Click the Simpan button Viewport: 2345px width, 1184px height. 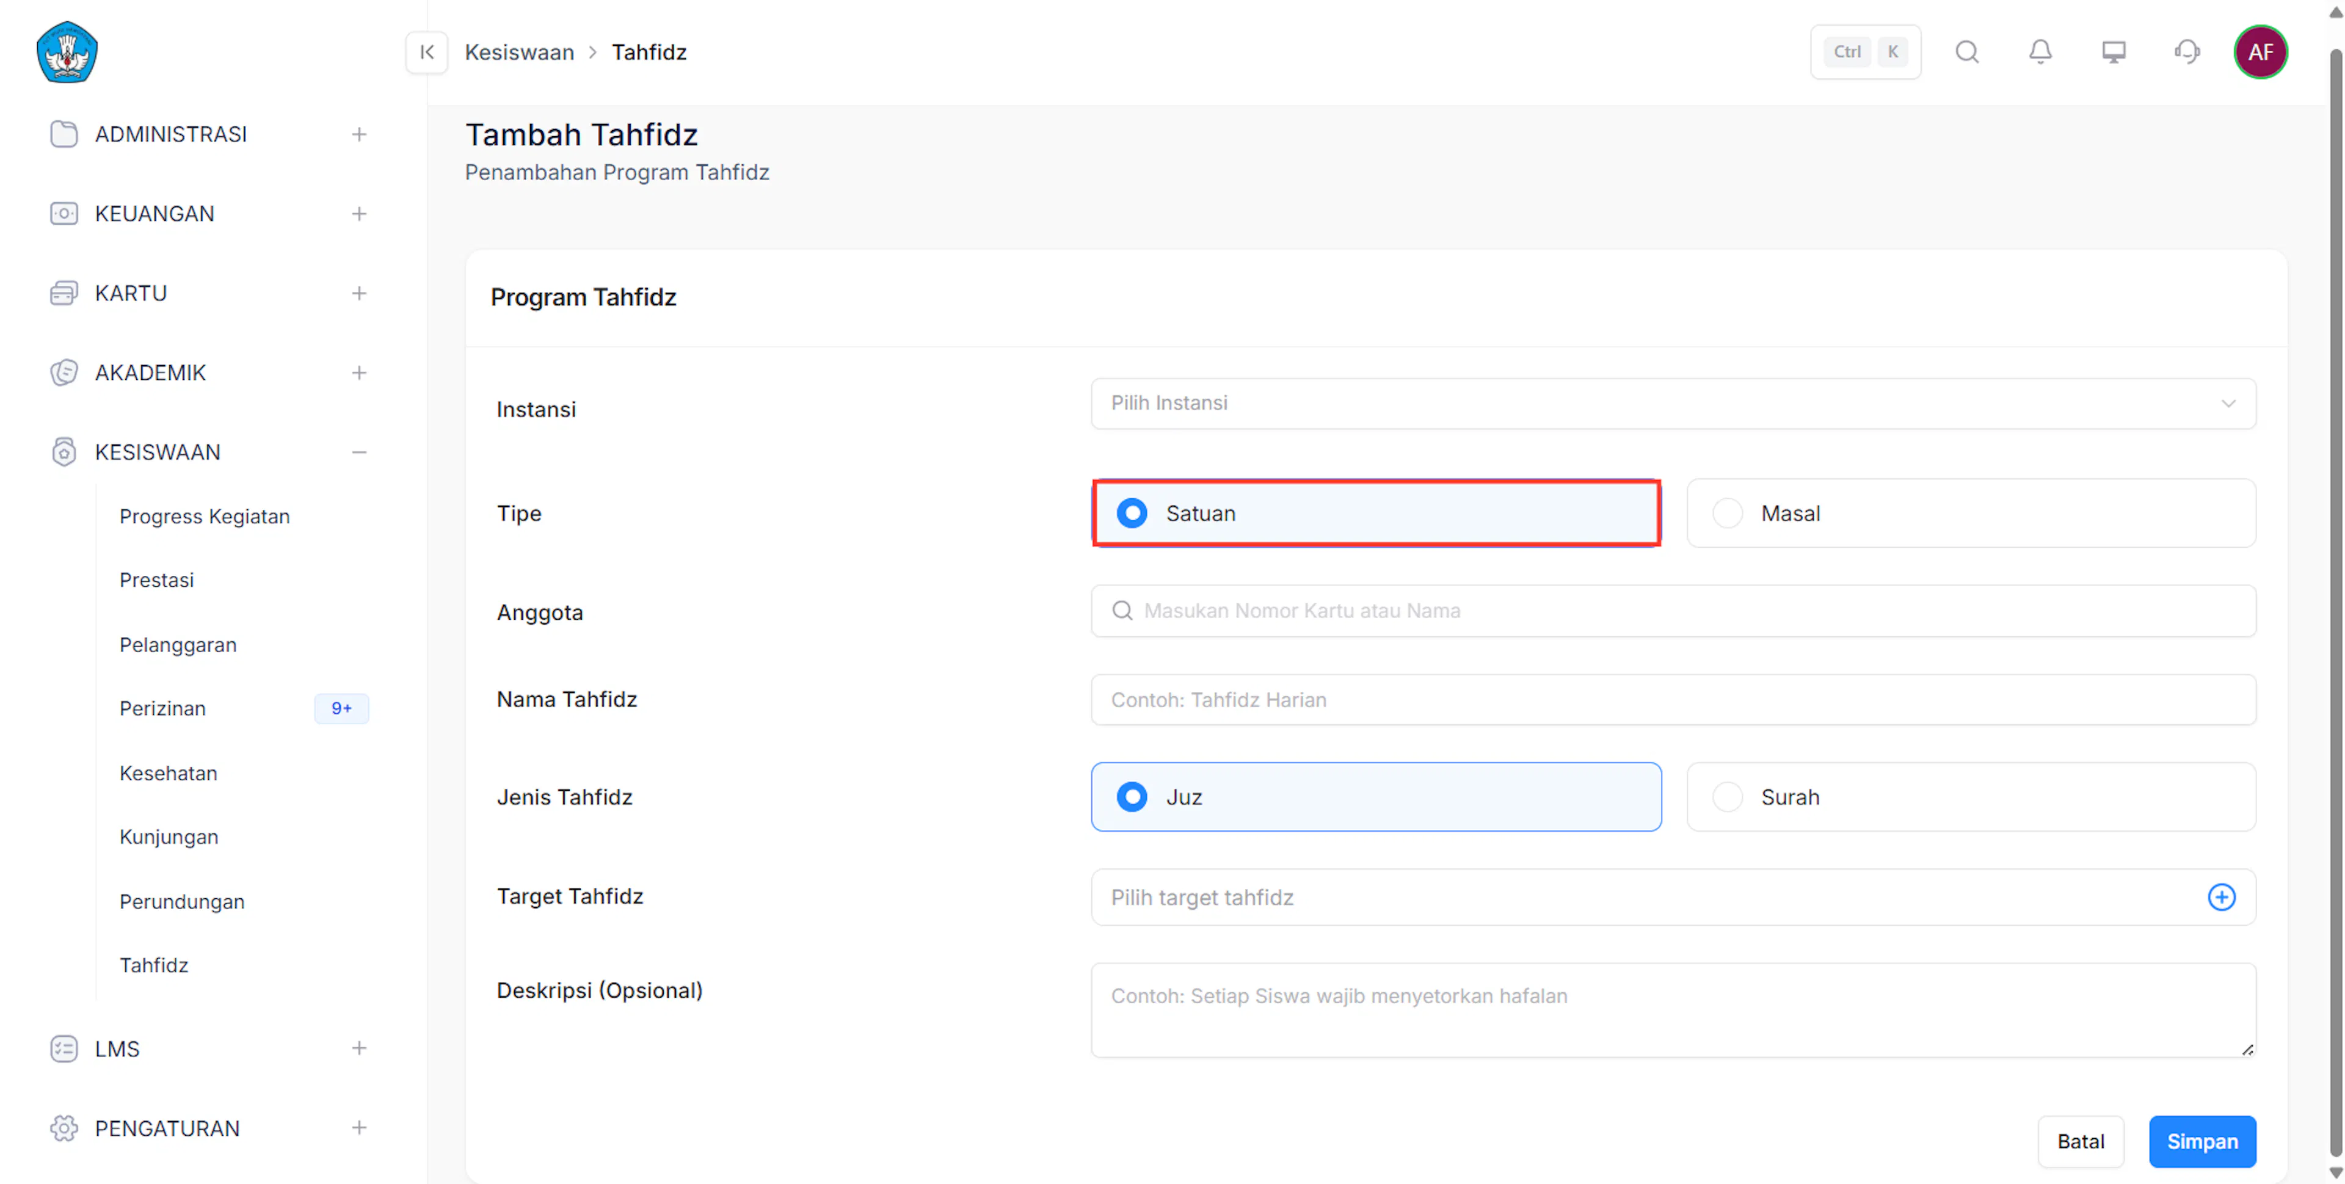2202,1141
